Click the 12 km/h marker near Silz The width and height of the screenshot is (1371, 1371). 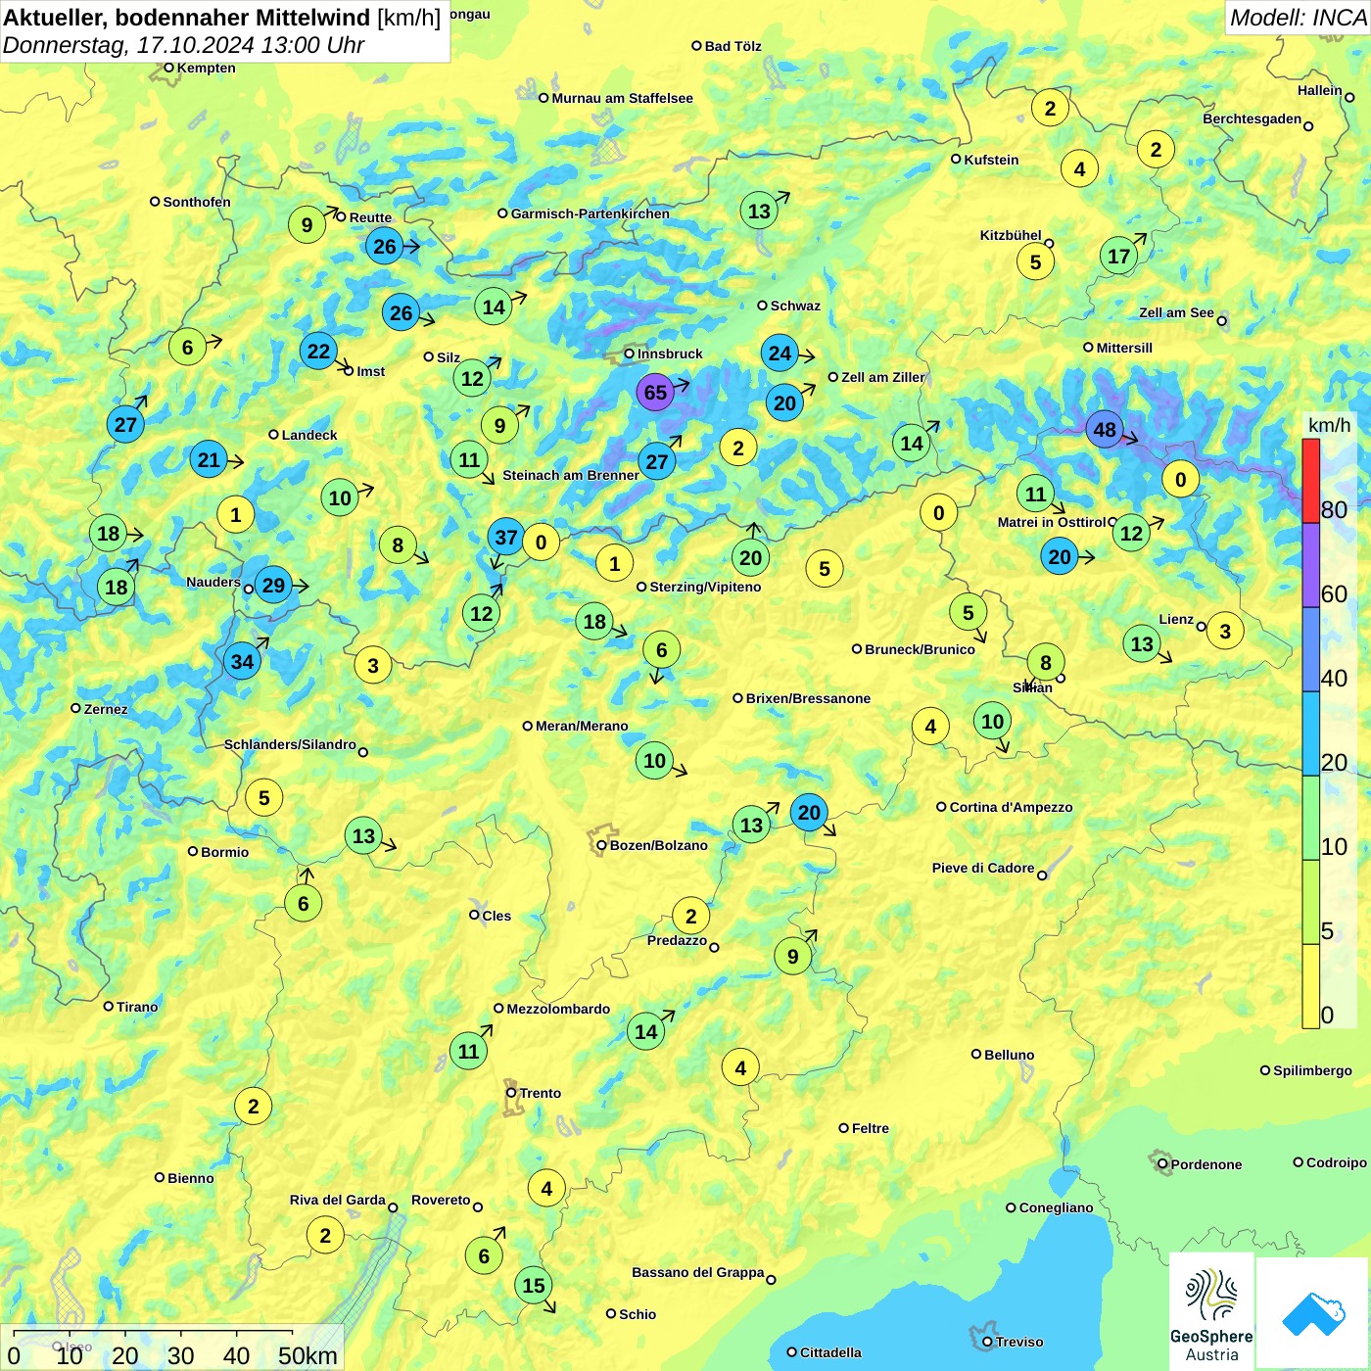pyautogui.click(x=472, y=378)
